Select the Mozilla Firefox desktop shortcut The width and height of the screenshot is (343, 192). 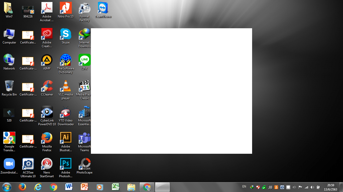coord(47,142)
